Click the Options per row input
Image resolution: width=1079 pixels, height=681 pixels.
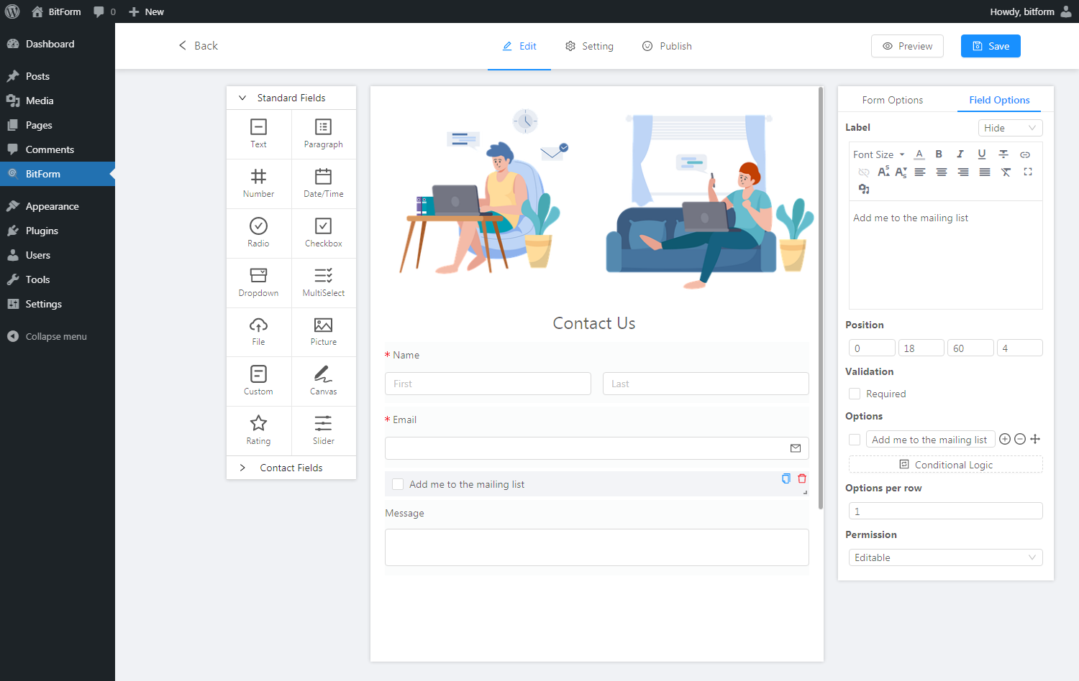945,511
